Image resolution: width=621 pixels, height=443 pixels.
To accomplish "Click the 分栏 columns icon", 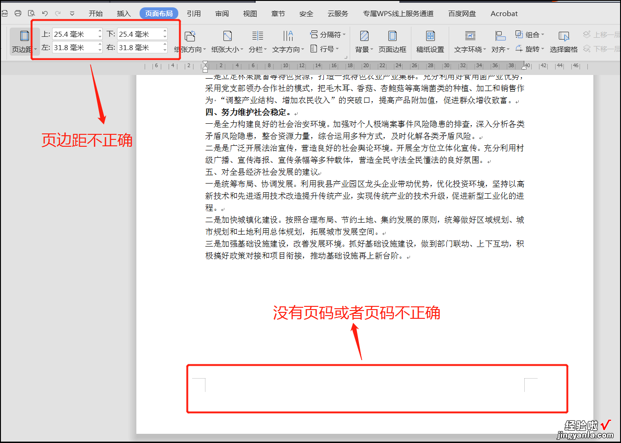I will (258, 36).
